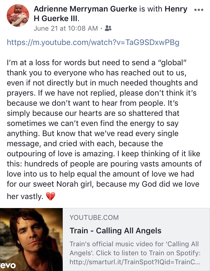Open Adrienne Merryman Guerke's profile
Image resolution: width=210 pixels, height=271 pixels.
point(85,9)
